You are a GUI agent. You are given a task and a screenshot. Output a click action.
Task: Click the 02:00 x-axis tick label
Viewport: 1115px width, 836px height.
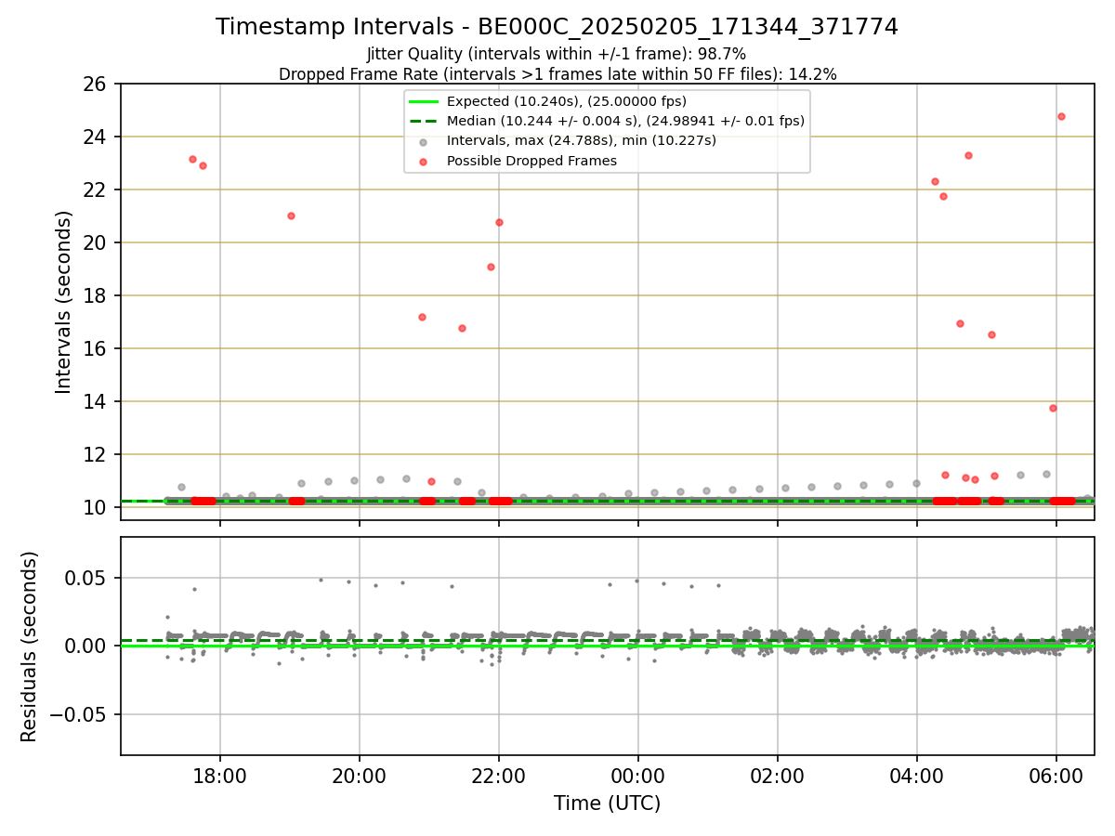click(x=778, y=776)
